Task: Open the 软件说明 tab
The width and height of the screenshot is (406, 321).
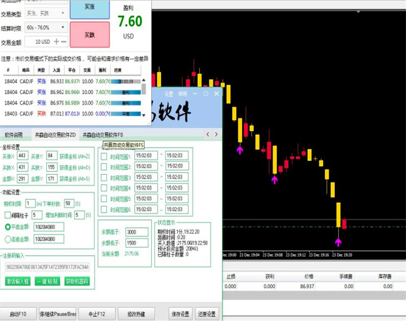Action: coord(14,135)
